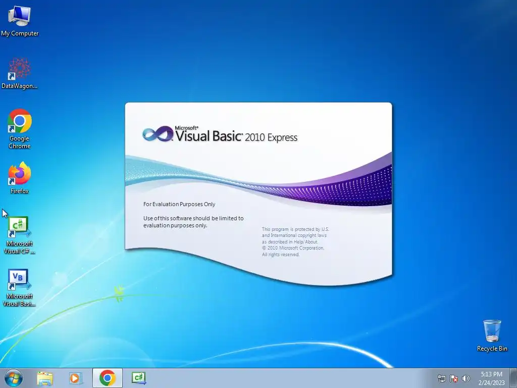517x388 pixels.
Task: Open the Windows Start menu orb
Action: coord(14,378)
